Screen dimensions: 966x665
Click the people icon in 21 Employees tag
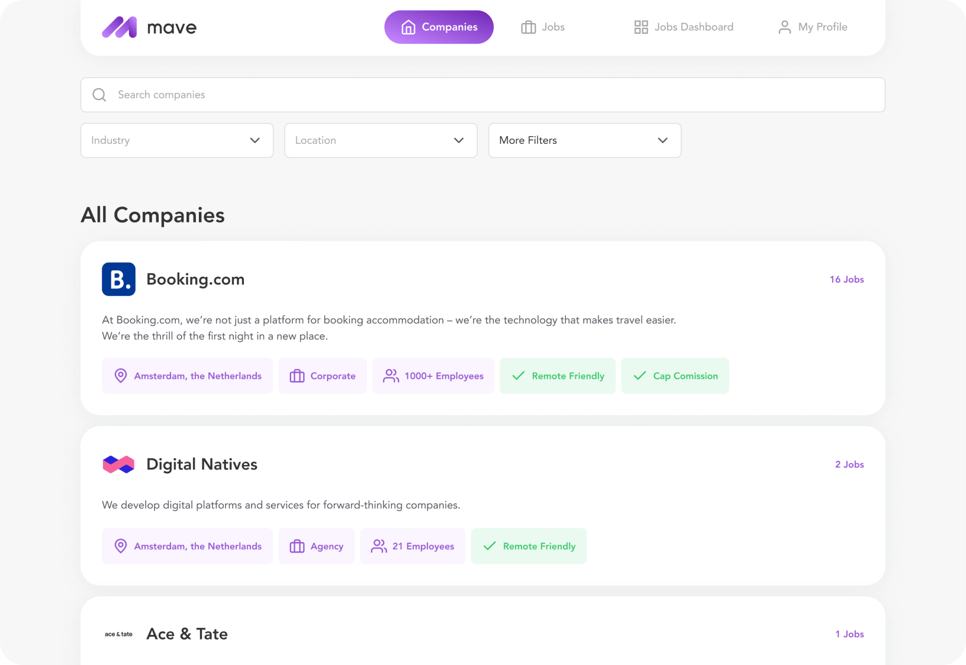pos(379,546)
